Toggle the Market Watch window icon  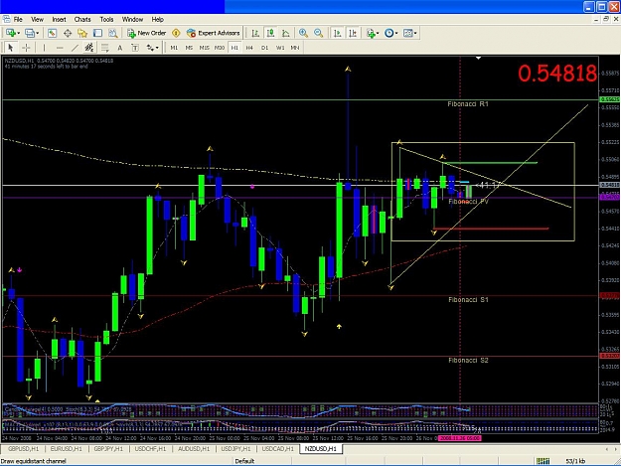tap(52, 33)
